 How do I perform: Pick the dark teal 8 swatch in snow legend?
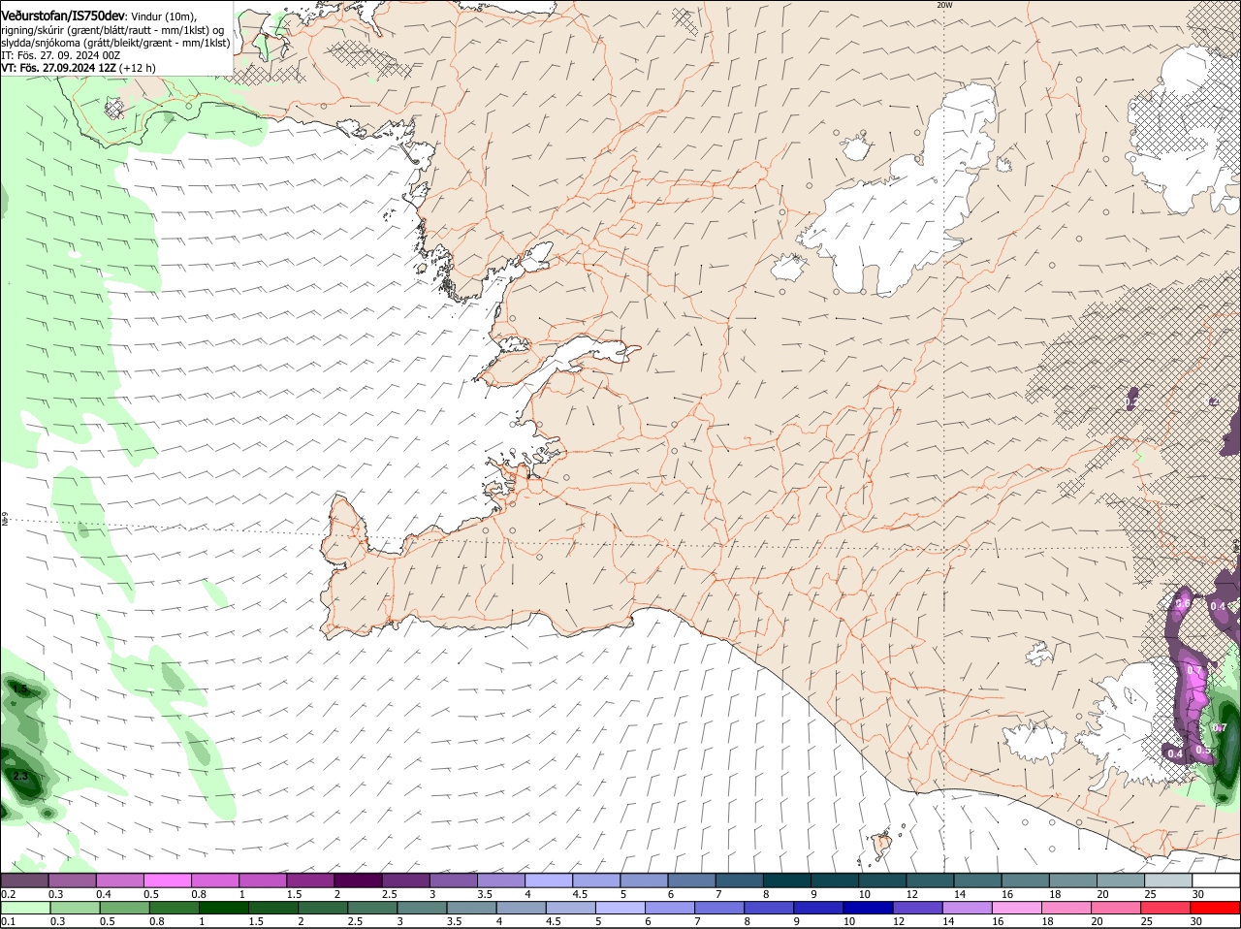[786, 880]
